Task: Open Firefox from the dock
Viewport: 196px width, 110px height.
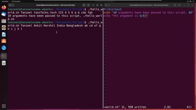Action: click(4, 7)
